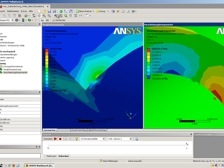Viewport: 224px width, 168px height.
Task: Click the new document icon
Action: [39, 11]
